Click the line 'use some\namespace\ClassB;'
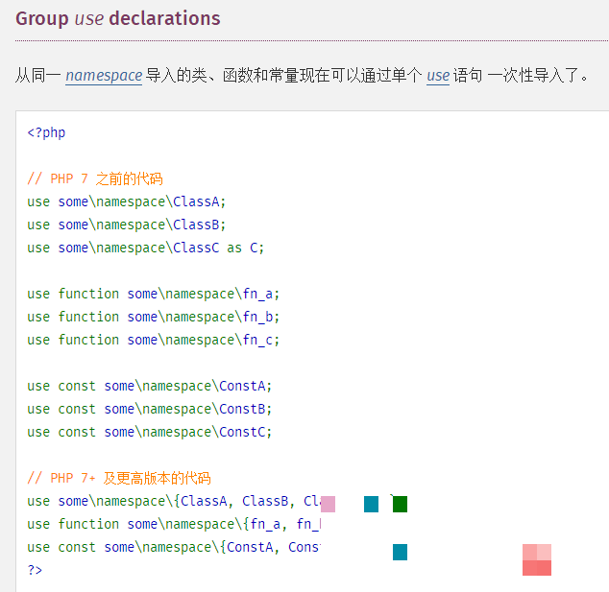The height and width of the screenshot is (592, 609). click(x=126, y=225)
